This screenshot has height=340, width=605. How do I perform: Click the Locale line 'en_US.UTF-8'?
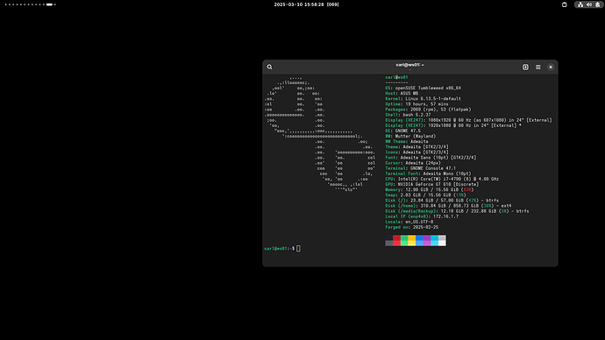[x=409, y=222]
